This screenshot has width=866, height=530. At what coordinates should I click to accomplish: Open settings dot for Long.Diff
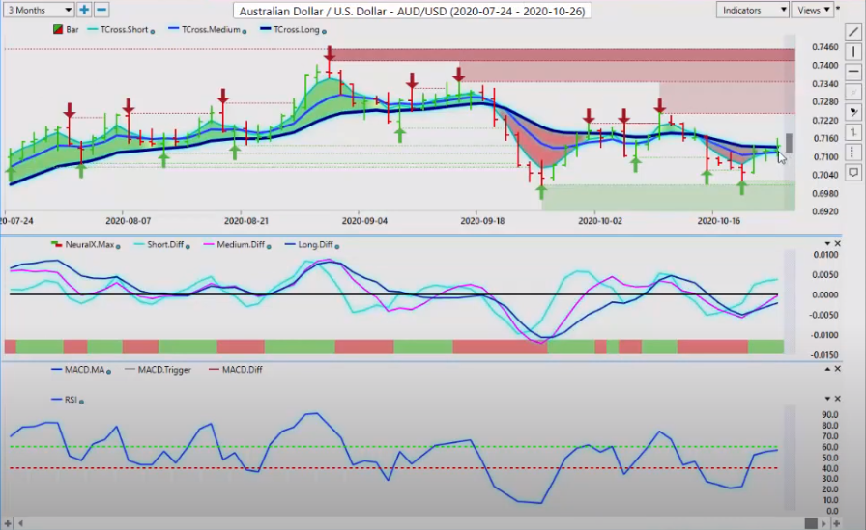tap(337, 246)
